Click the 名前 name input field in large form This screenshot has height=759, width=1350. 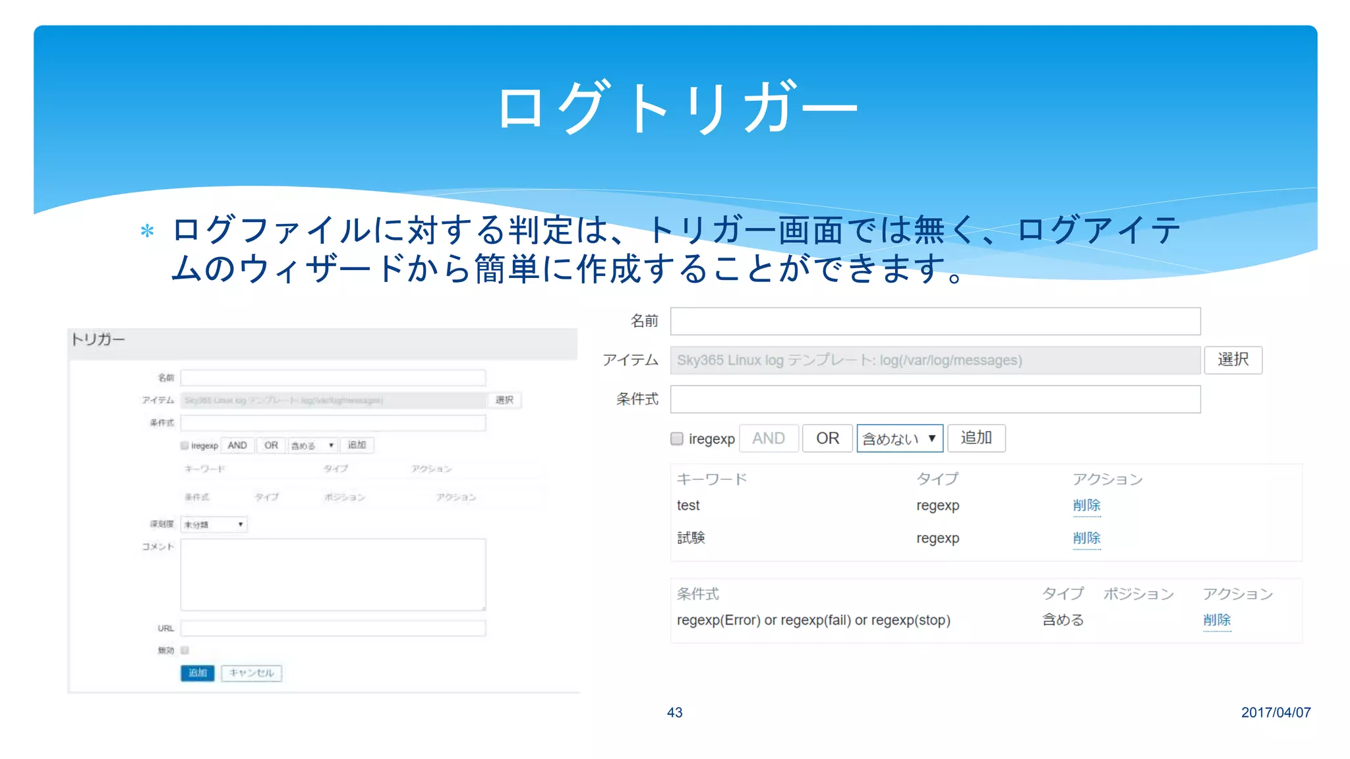pyautogui.click(x=935, y=321)
